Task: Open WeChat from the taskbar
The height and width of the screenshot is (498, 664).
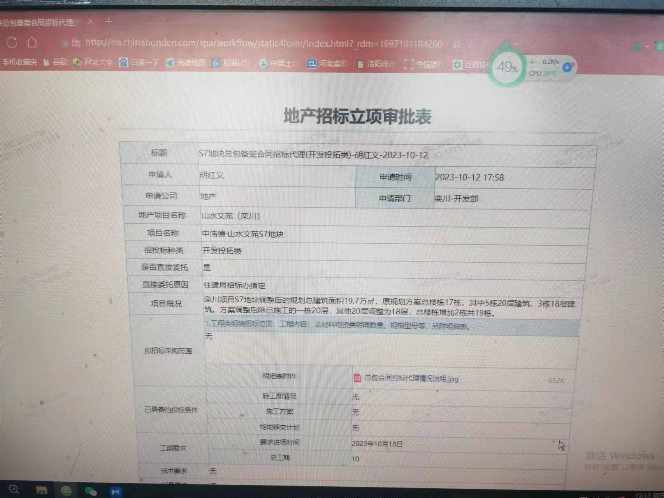Action: point(90,491)
